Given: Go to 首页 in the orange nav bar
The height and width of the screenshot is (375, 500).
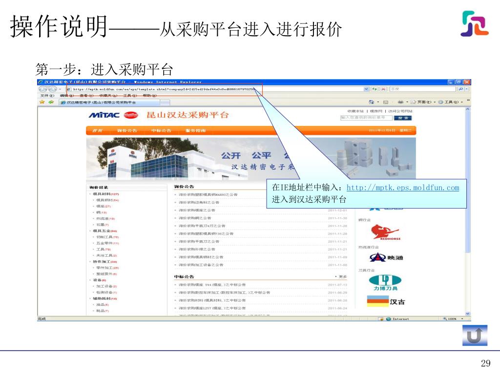Looking at the screenshot, I should (x=97, y=130).
